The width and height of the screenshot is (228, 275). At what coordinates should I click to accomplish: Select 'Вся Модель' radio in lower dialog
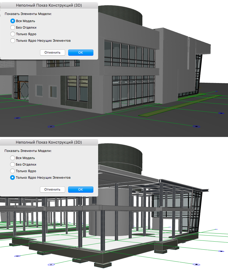click(13, 158)
